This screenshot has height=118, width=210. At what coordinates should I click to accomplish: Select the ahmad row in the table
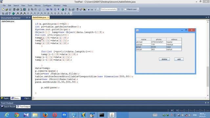[x=159, y=42]
